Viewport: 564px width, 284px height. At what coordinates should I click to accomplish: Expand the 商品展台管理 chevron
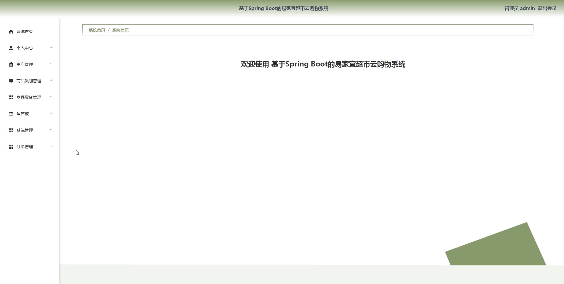(51, 97)
